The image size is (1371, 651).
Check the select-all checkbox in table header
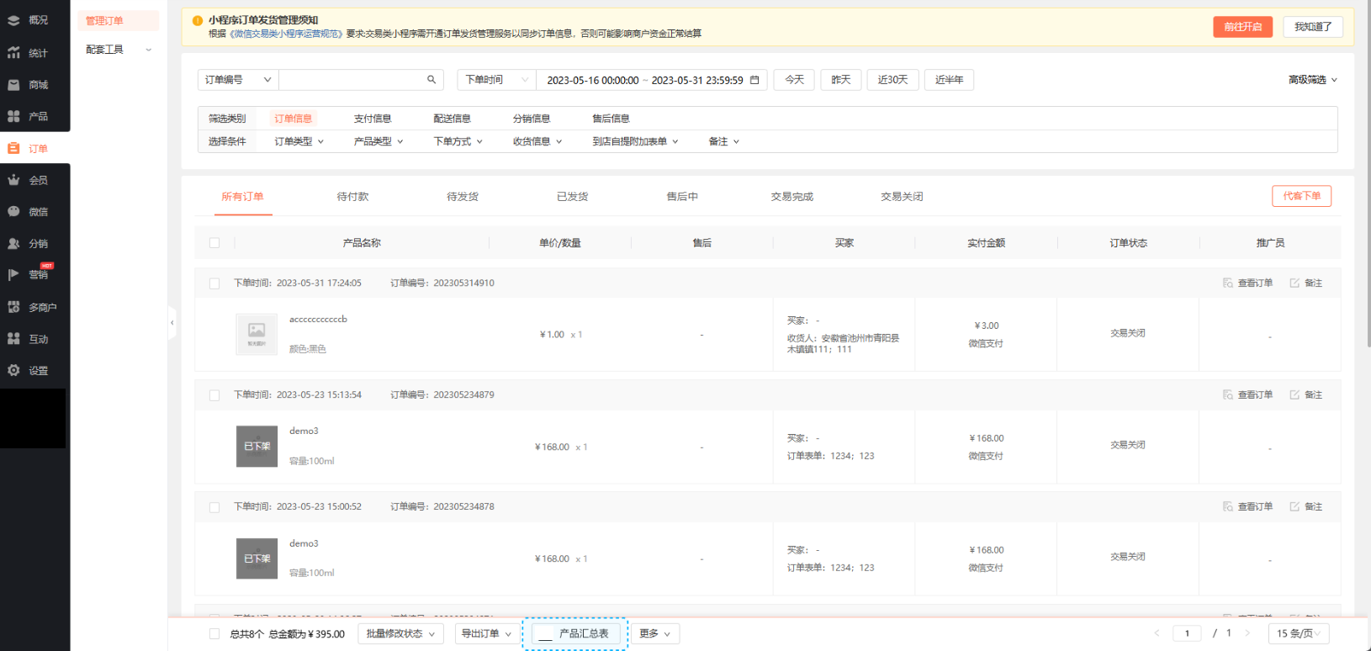tap(214, 243)
